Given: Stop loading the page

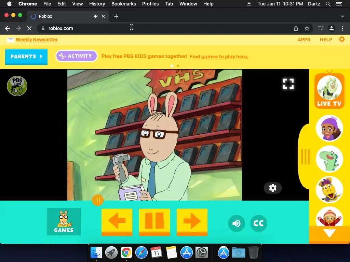Looking at the screenshot, I should pyautogui.click(x=29, y=28).
